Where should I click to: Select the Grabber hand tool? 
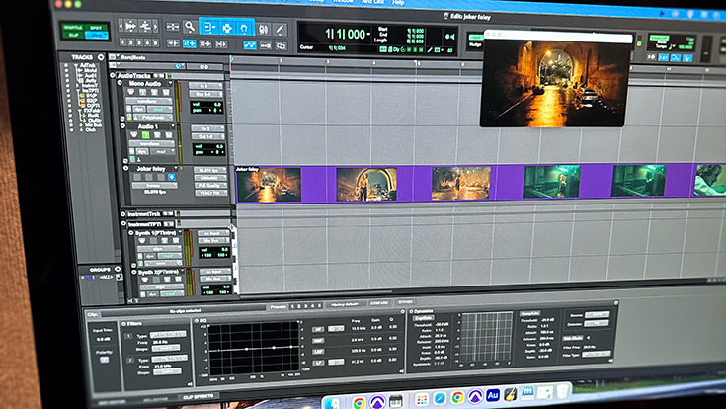(x=245, y=29)
